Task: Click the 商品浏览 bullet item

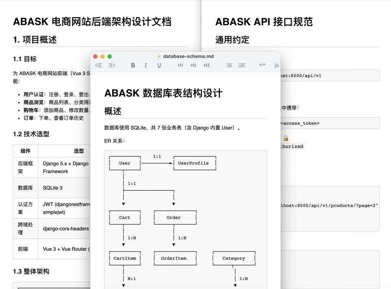Action: [57, 103]
